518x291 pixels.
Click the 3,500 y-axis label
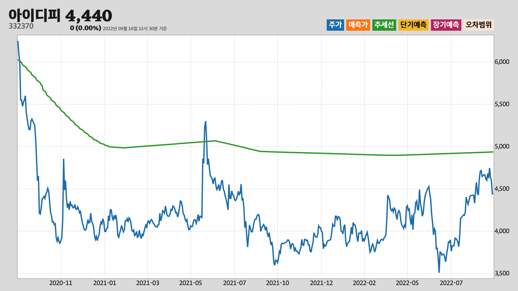502,273
